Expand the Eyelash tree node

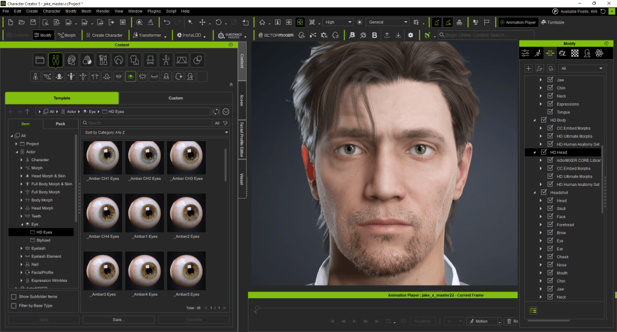[21, 249]
